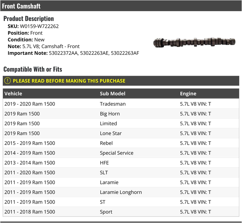Click the engine cell in the Sport row

195,212
